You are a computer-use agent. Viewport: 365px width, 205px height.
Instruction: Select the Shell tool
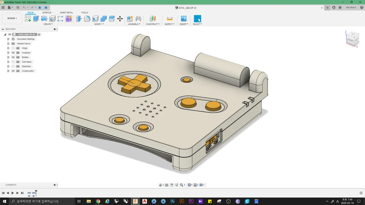pos(95,19)
